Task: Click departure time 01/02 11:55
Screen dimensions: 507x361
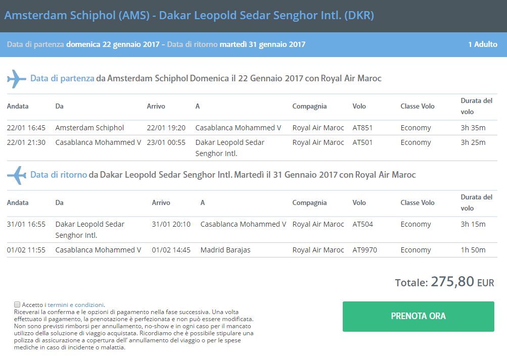Action: point(26,250)
